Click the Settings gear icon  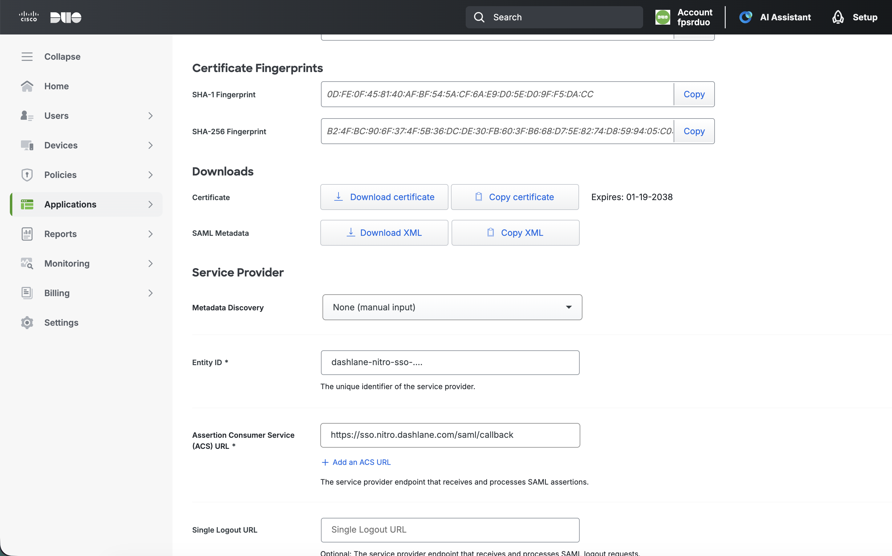coord(27,323)
